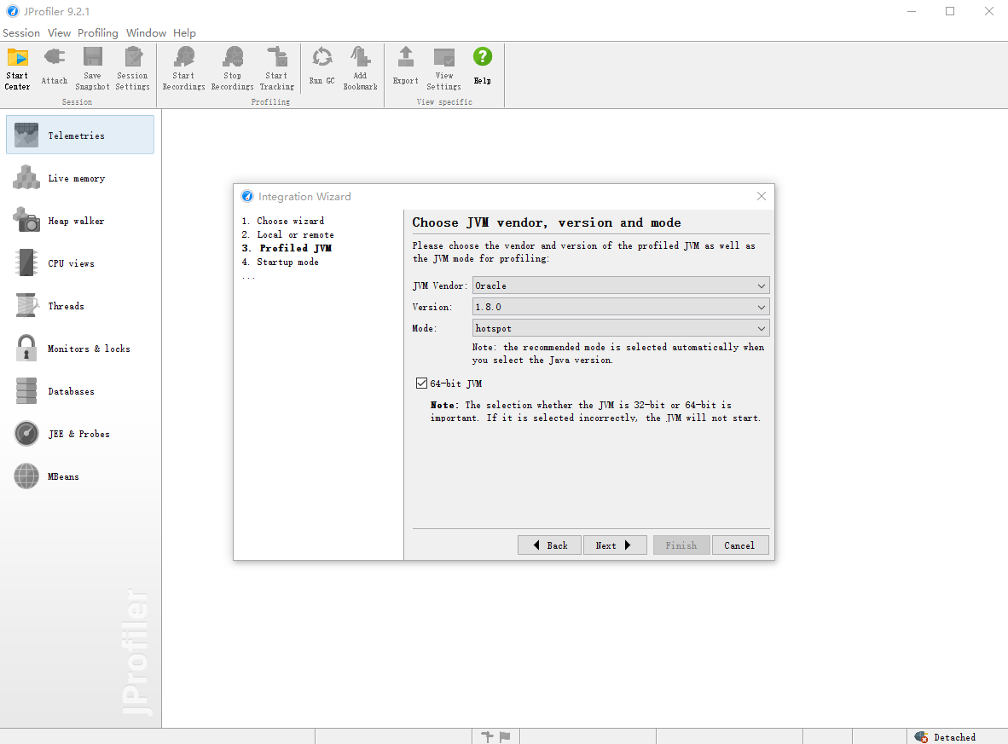This screenshot has width=1008, height=744.
Task: Click the Integration Wizard title text
Action: pos(304,197)
